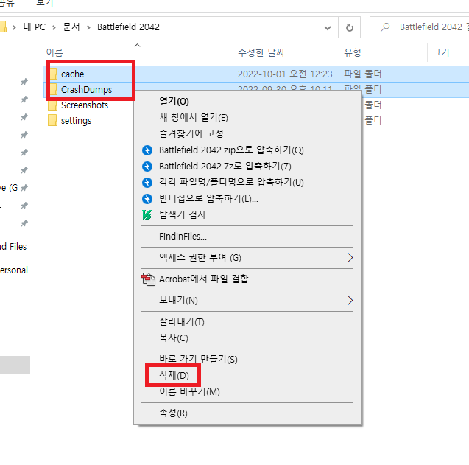Click the search magnifier icon
Viewport: 469px width, 465px height.
385,27
